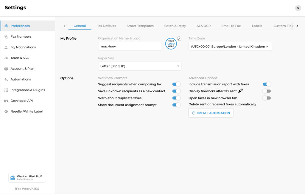
Task: Click the Team & SSO people icon
Action: [6, 58]
